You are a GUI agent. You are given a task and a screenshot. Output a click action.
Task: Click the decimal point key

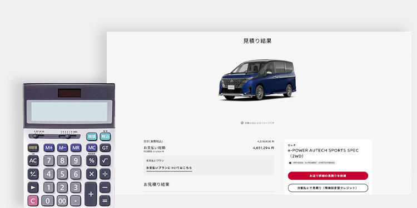[76, 201]
